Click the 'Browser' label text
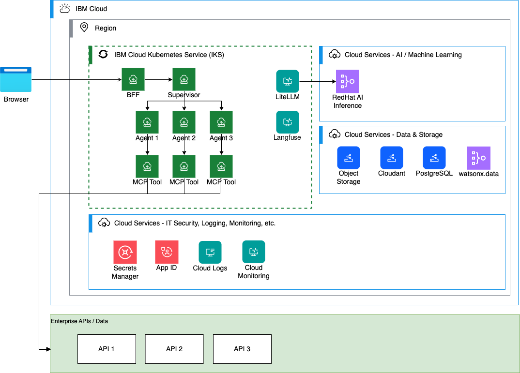520x373 pixels. 16,99
